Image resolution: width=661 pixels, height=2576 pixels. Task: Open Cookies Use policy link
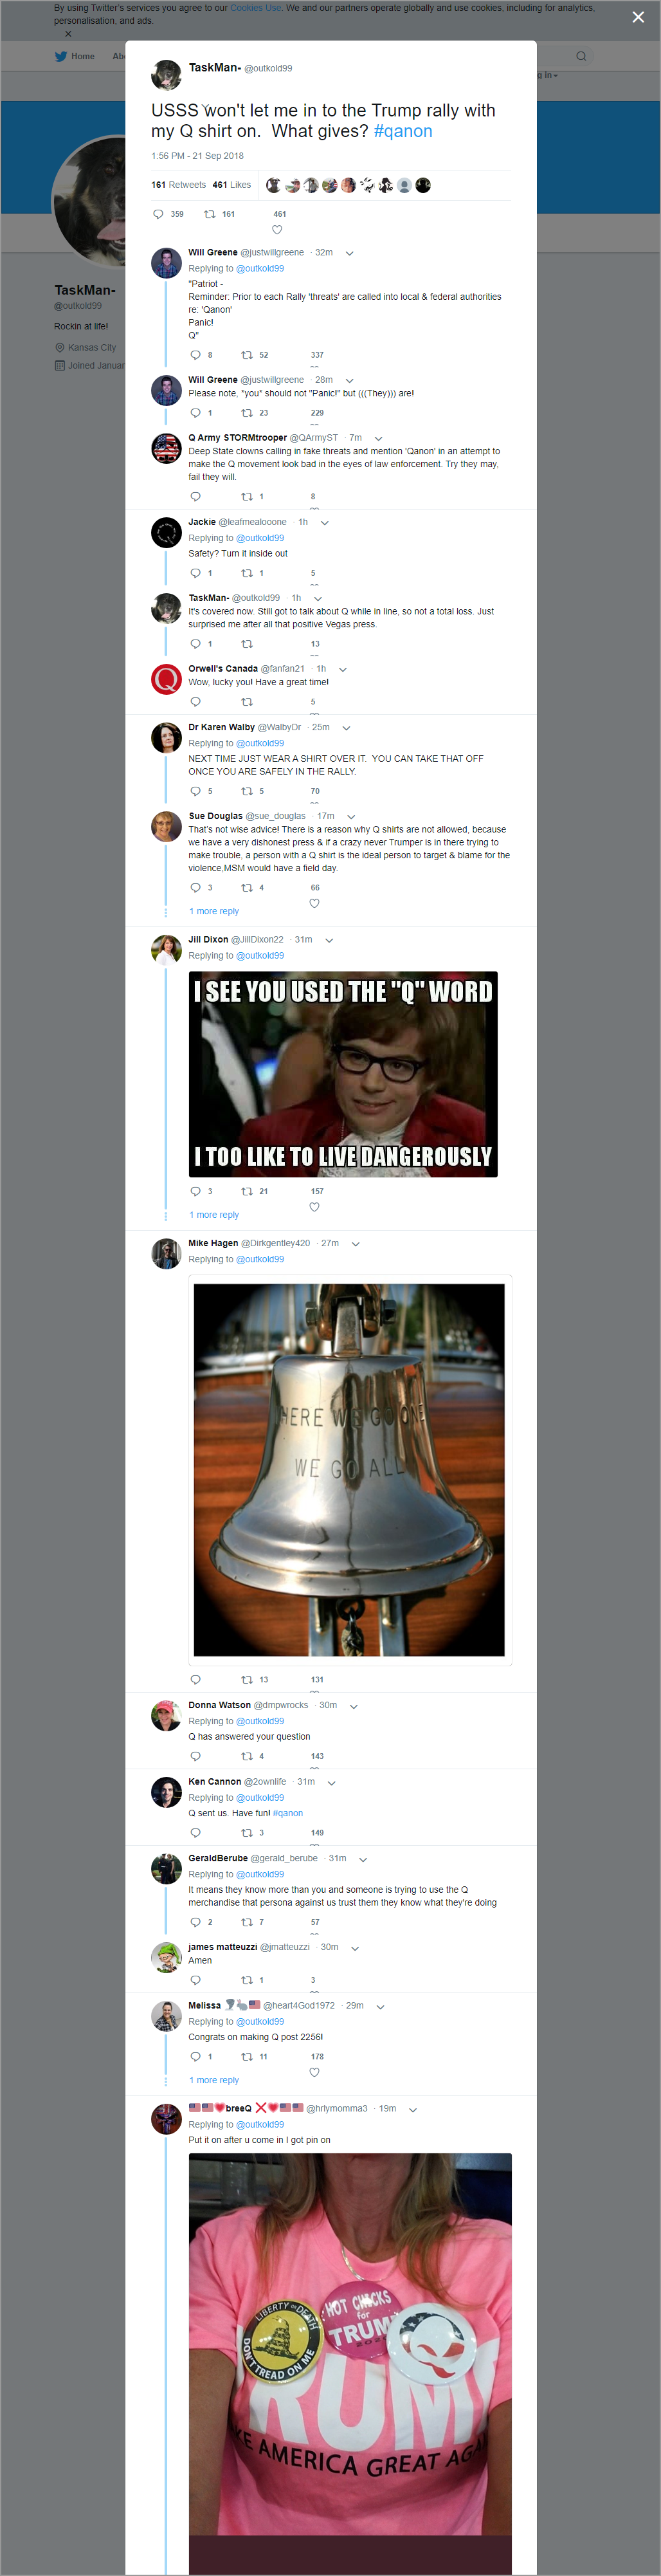tap(256, 8)
